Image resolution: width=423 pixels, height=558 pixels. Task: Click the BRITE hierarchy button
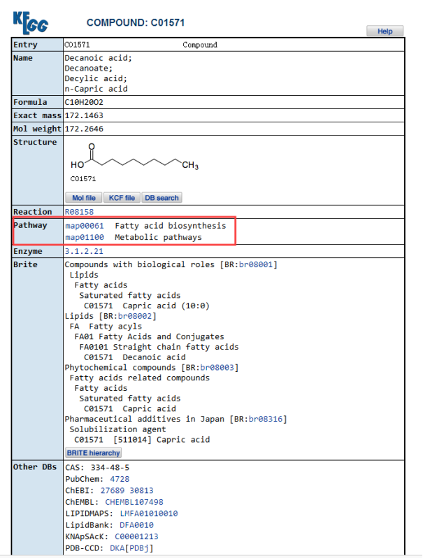coord(93,452)
